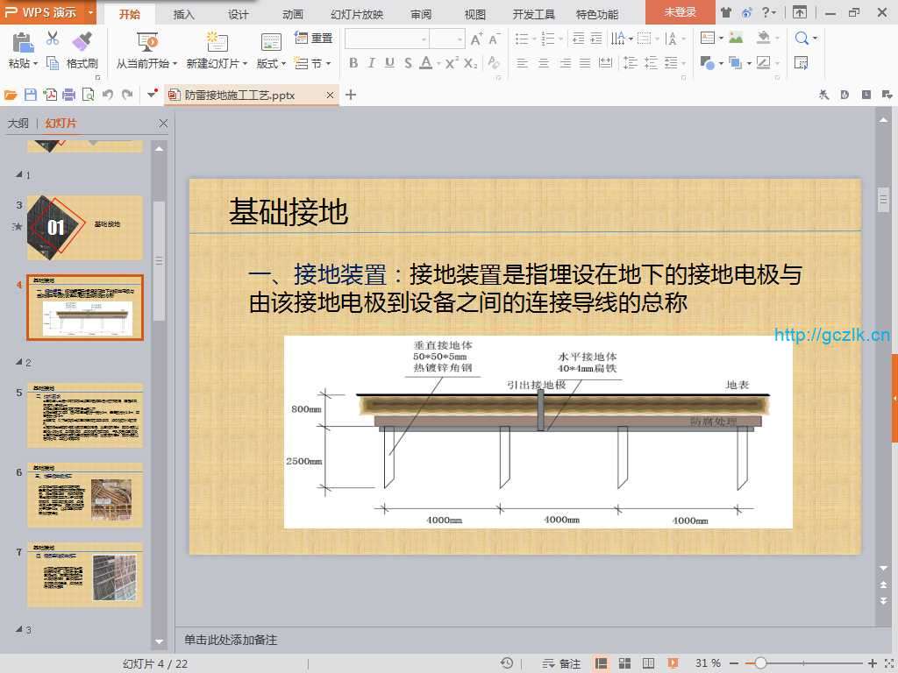Toggle the 备注 notes pane
This screenshot has height=673, width=898.
click(562, 663)
